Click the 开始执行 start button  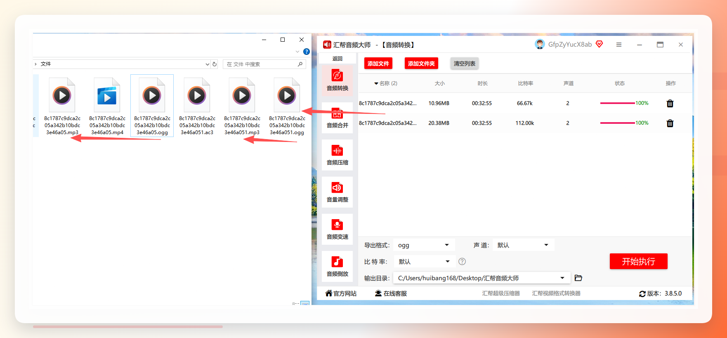tap(639, 261)
